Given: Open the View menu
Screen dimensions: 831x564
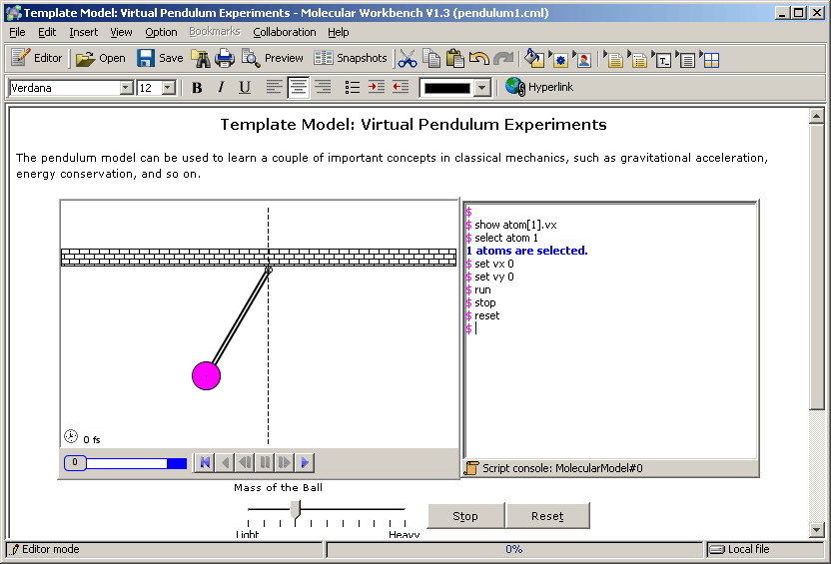Looking at the screenshot, I should (121, 32).
